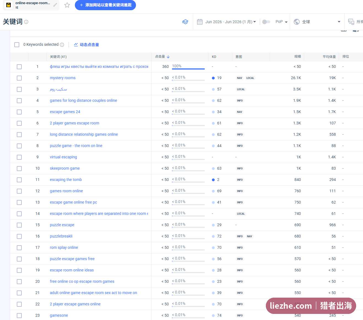The height and width of the screenshot is (320, 363).
Task: Tick the checkbox for mystery rooms row
Action: (19, 78)
